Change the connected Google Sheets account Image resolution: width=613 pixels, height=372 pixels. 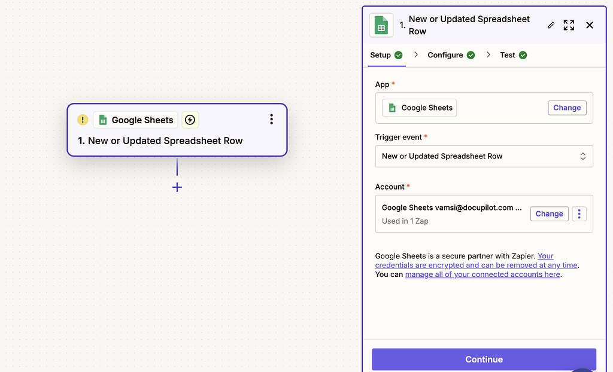[549, 214]
